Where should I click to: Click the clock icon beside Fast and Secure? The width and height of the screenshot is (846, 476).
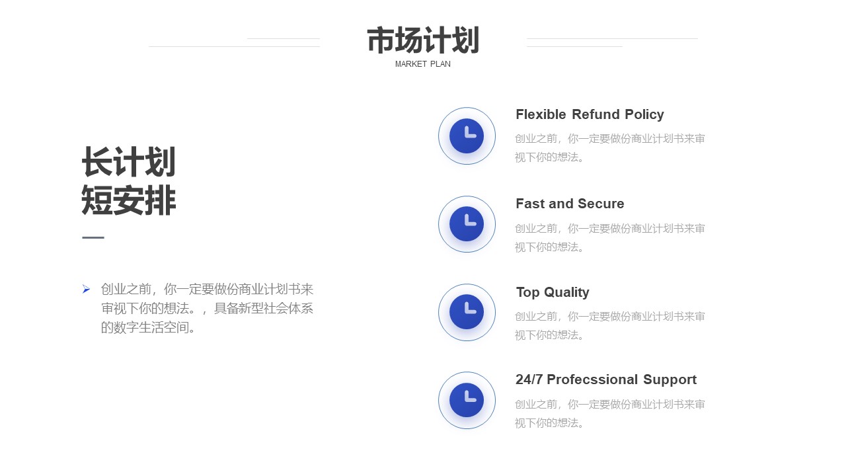[467, 224]
